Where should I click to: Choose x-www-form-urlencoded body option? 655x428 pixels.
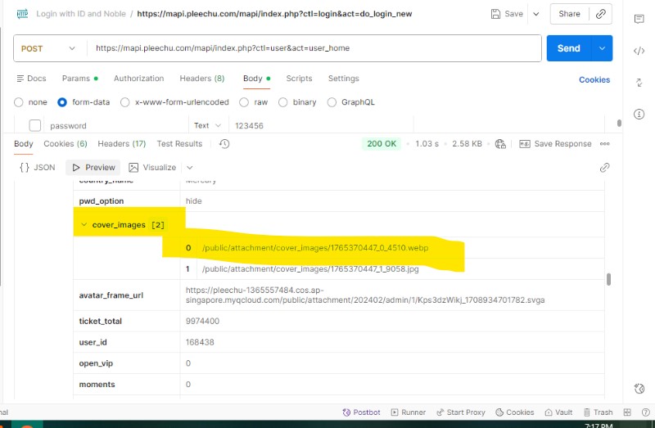[x=125, y=102]
